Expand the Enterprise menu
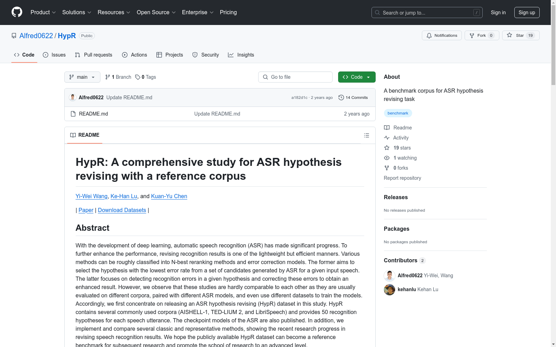 point(198,12)
